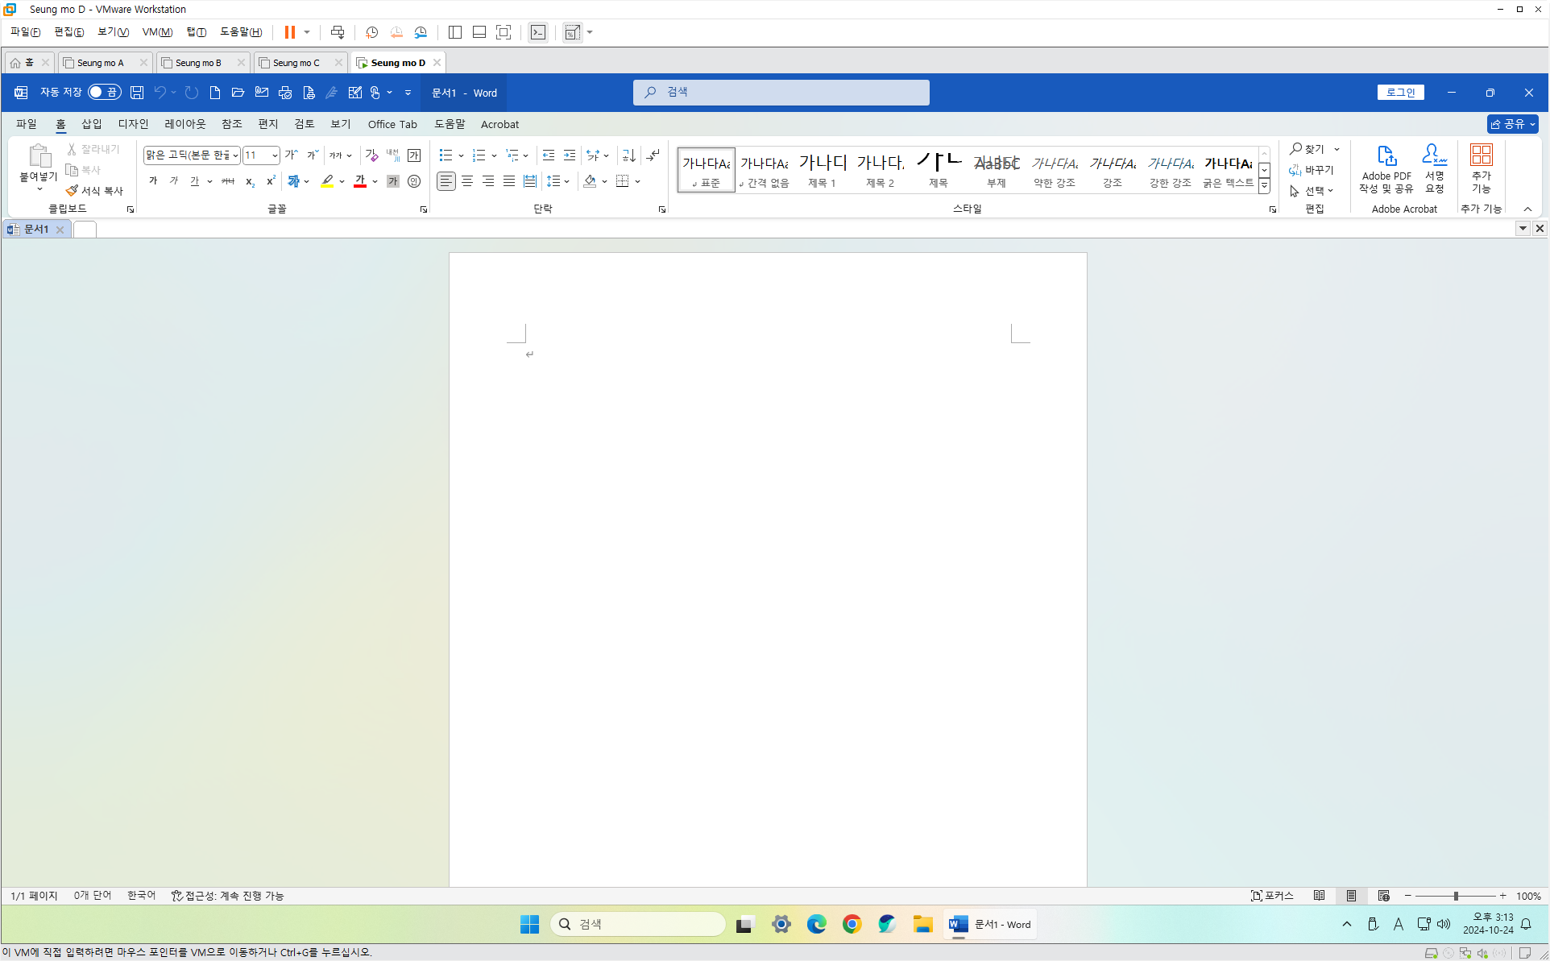Click the subscript icon

pyautogui.click(x=250, y=181)
